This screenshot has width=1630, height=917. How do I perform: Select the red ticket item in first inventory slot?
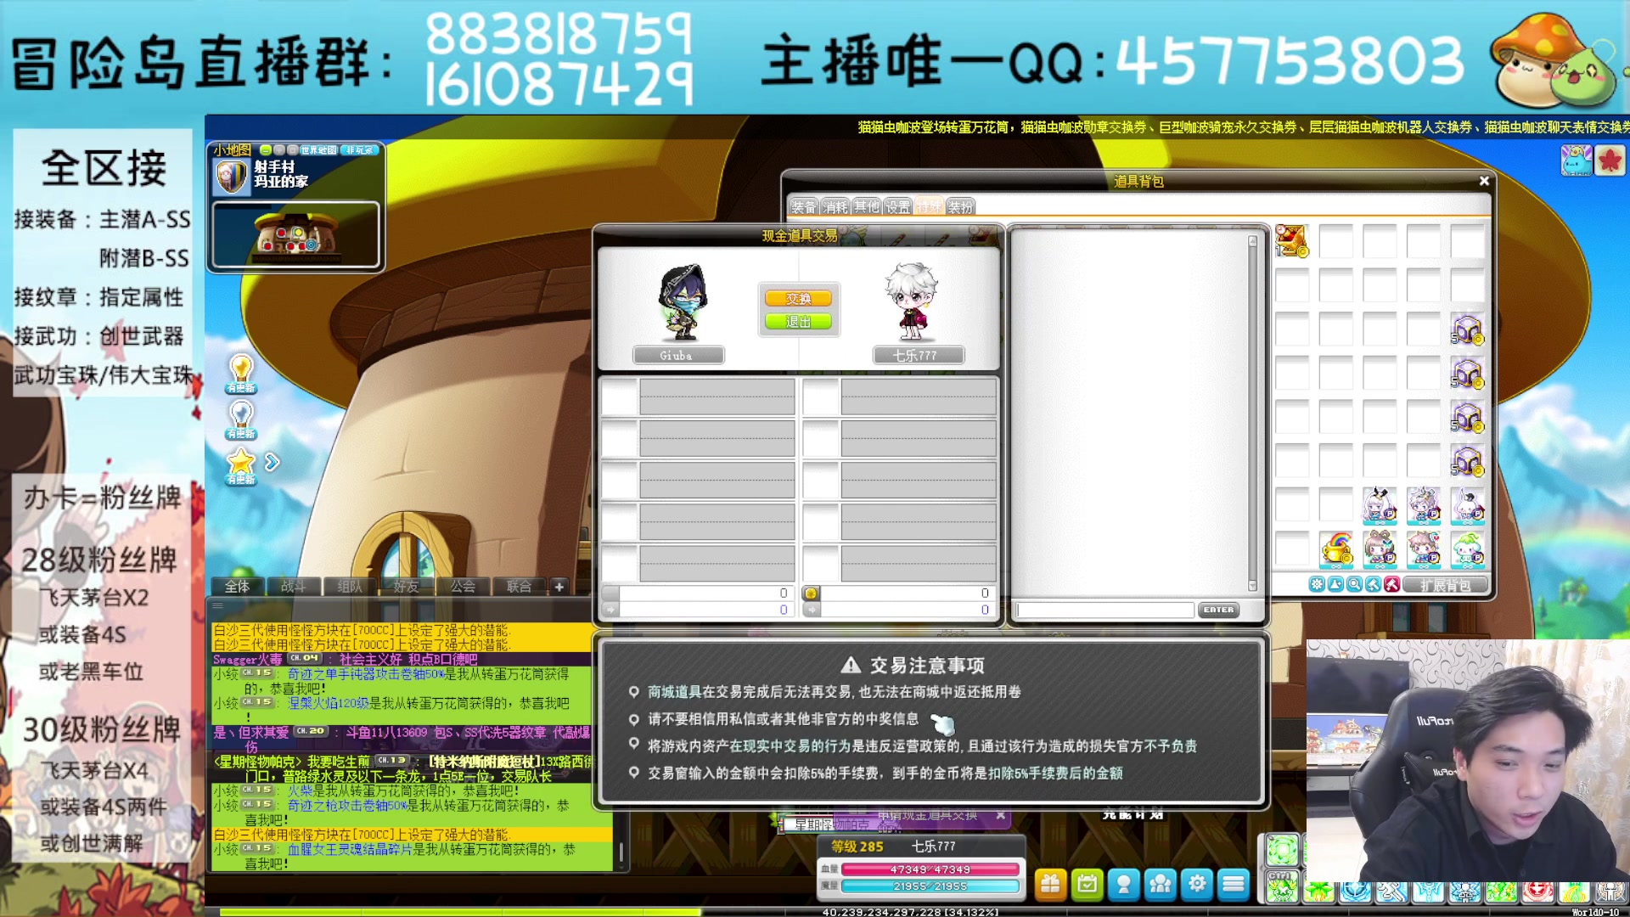(1291, 241)
